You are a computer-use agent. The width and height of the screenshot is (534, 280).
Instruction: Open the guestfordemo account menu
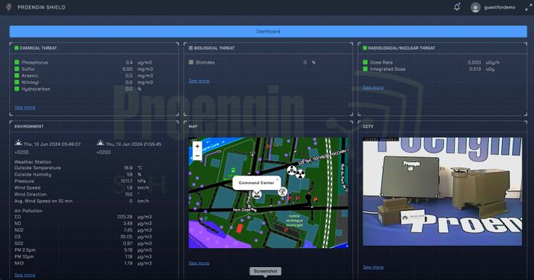pyautogui.click(x=500, y=7)
